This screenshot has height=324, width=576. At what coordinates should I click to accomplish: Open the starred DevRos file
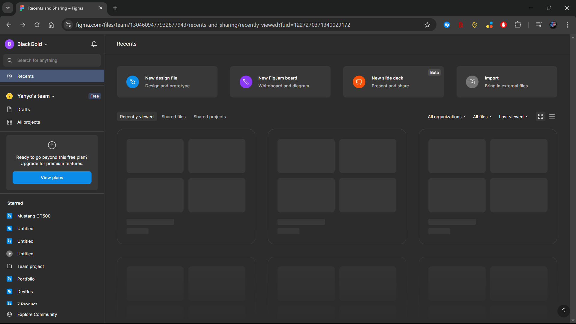(52, 292)
